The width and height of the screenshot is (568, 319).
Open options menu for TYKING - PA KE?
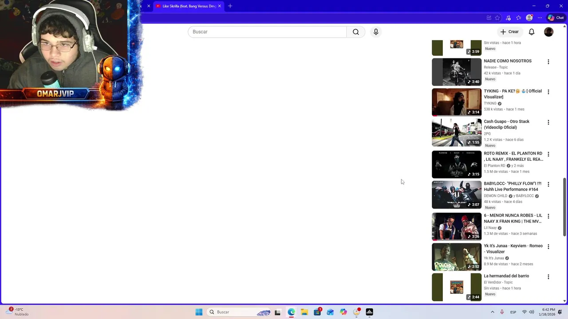(x=548, y=92)
